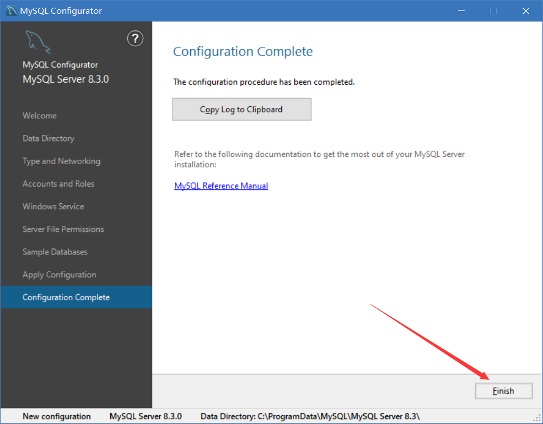Click 'The configuration procedure has been completed.' text
Viewport: 543px width, 424px height.
click(x=264, y=82)
